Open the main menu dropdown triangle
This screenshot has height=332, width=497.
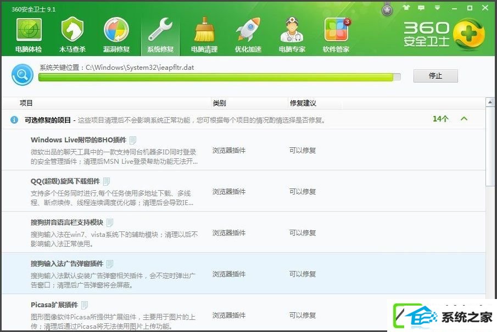click(437, 8)
